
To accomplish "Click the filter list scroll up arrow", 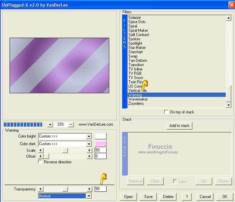I will point(228,18).
